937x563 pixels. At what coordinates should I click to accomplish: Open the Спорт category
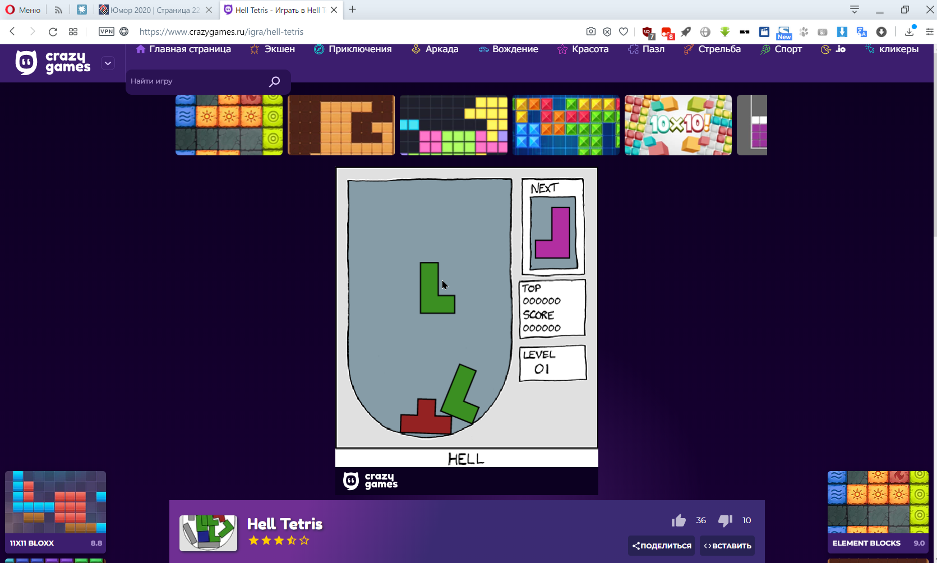click(781, 49)
